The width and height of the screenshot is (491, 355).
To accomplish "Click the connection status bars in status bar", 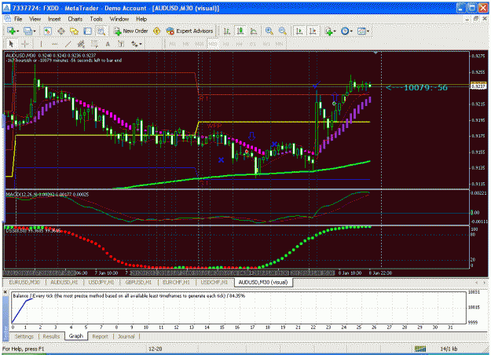I will pyautogui.click(x=420, y=349).
